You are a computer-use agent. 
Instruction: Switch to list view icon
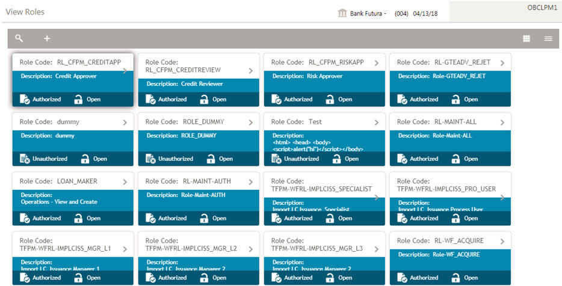click(548, 38)
